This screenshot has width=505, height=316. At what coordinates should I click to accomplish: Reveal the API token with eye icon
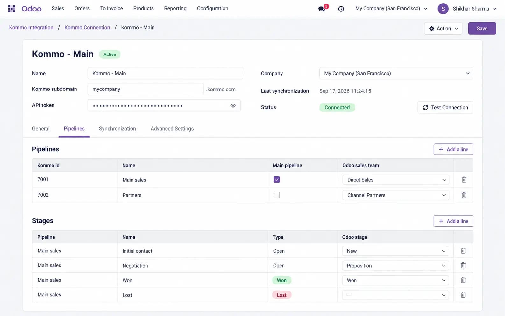point(233,106)
